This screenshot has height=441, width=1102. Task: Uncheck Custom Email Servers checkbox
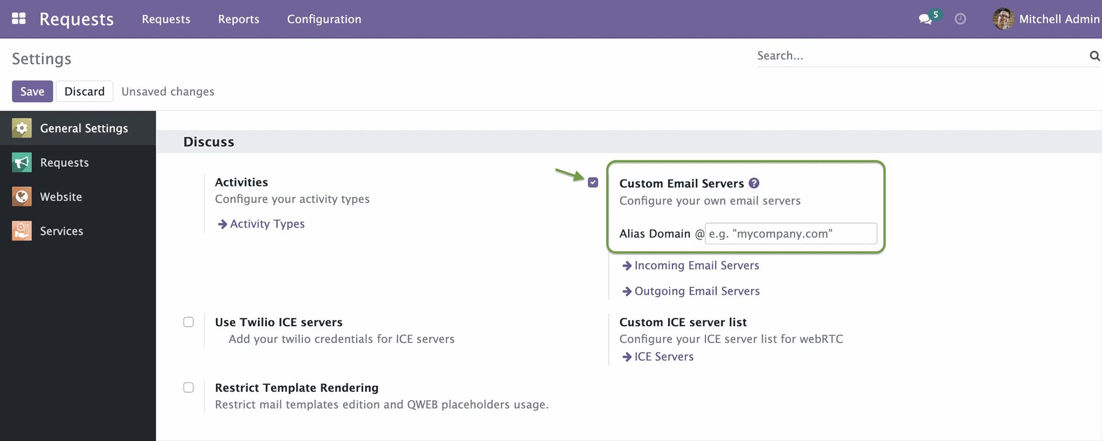(x=593, y=182)
